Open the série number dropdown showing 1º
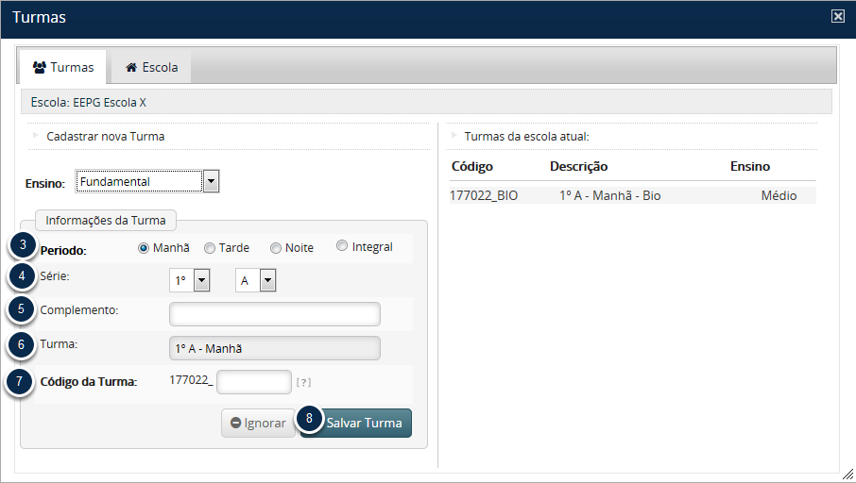The width and height of the screenshot is (856, 483). (x=200, y=280)
